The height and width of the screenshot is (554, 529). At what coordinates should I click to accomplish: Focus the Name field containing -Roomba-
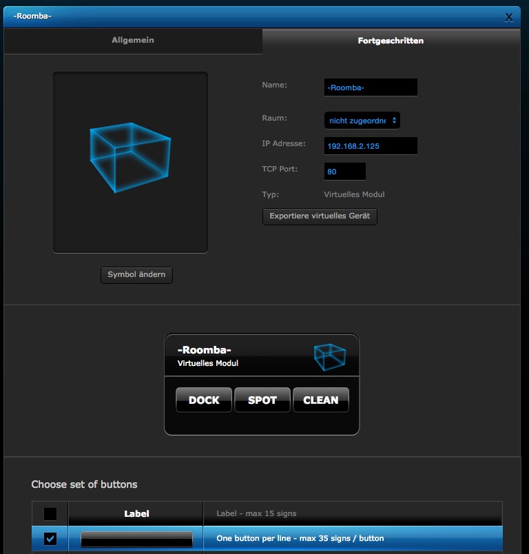371,88
